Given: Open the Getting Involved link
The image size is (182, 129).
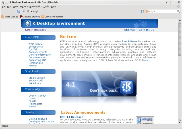Looking at the screenshot, I should pyautogui.click(x=38, y=119).
